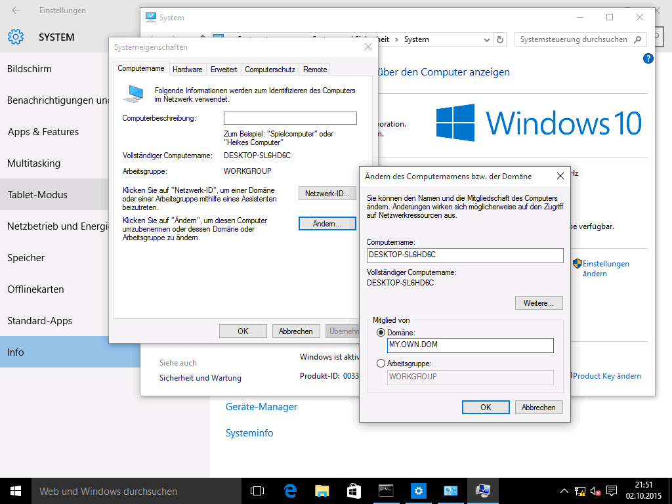The height and width of the screenshot is (504, 672).
Task: Go back using the Einstellungen back arrow
Action: [x=16, y=10]
